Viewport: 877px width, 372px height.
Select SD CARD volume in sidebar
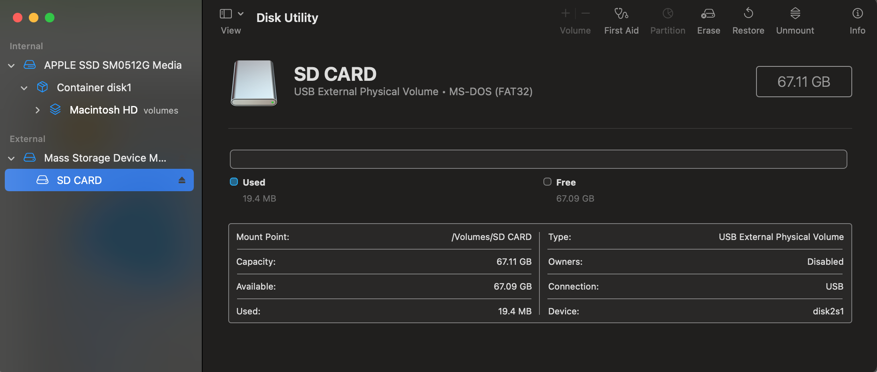coord(99,180)
